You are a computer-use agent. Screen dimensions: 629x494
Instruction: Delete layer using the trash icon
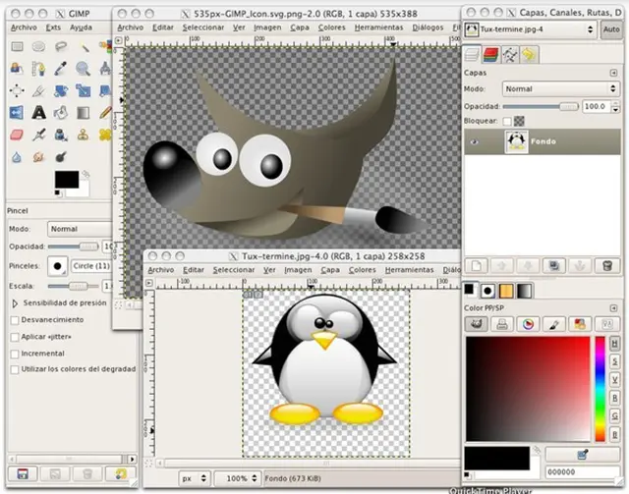tap(607, 265)
